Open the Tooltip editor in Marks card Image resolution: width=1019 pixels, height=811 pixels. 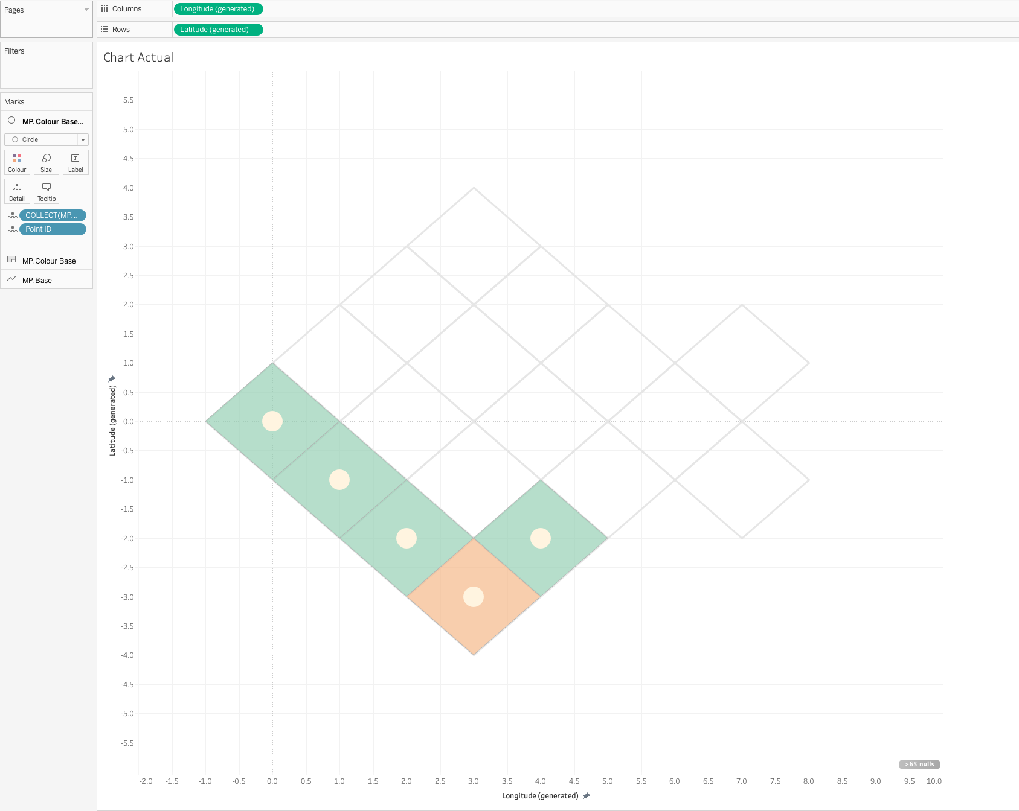47,191
